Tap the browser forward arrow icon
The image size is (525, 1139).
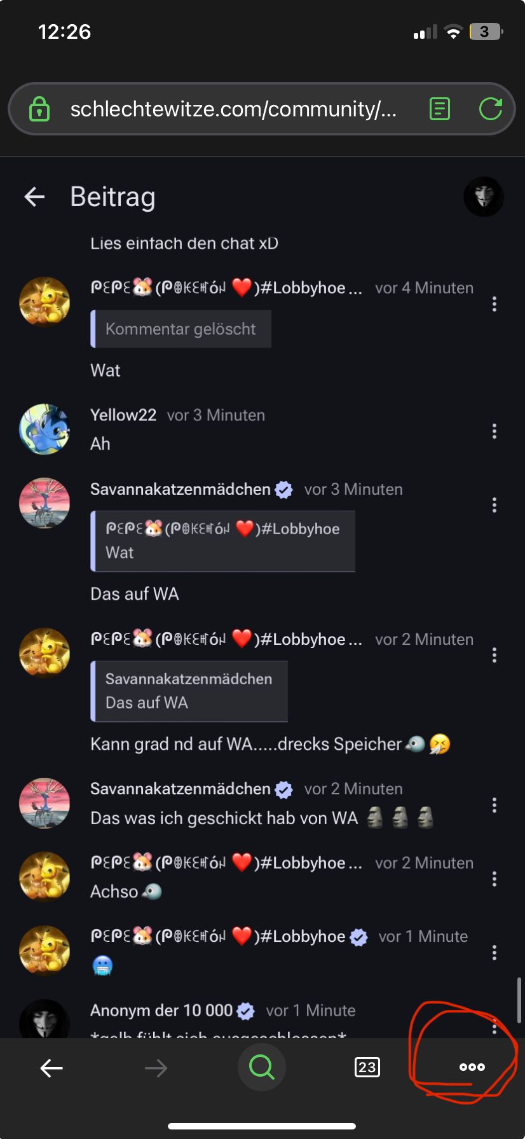pos(156,1068)
